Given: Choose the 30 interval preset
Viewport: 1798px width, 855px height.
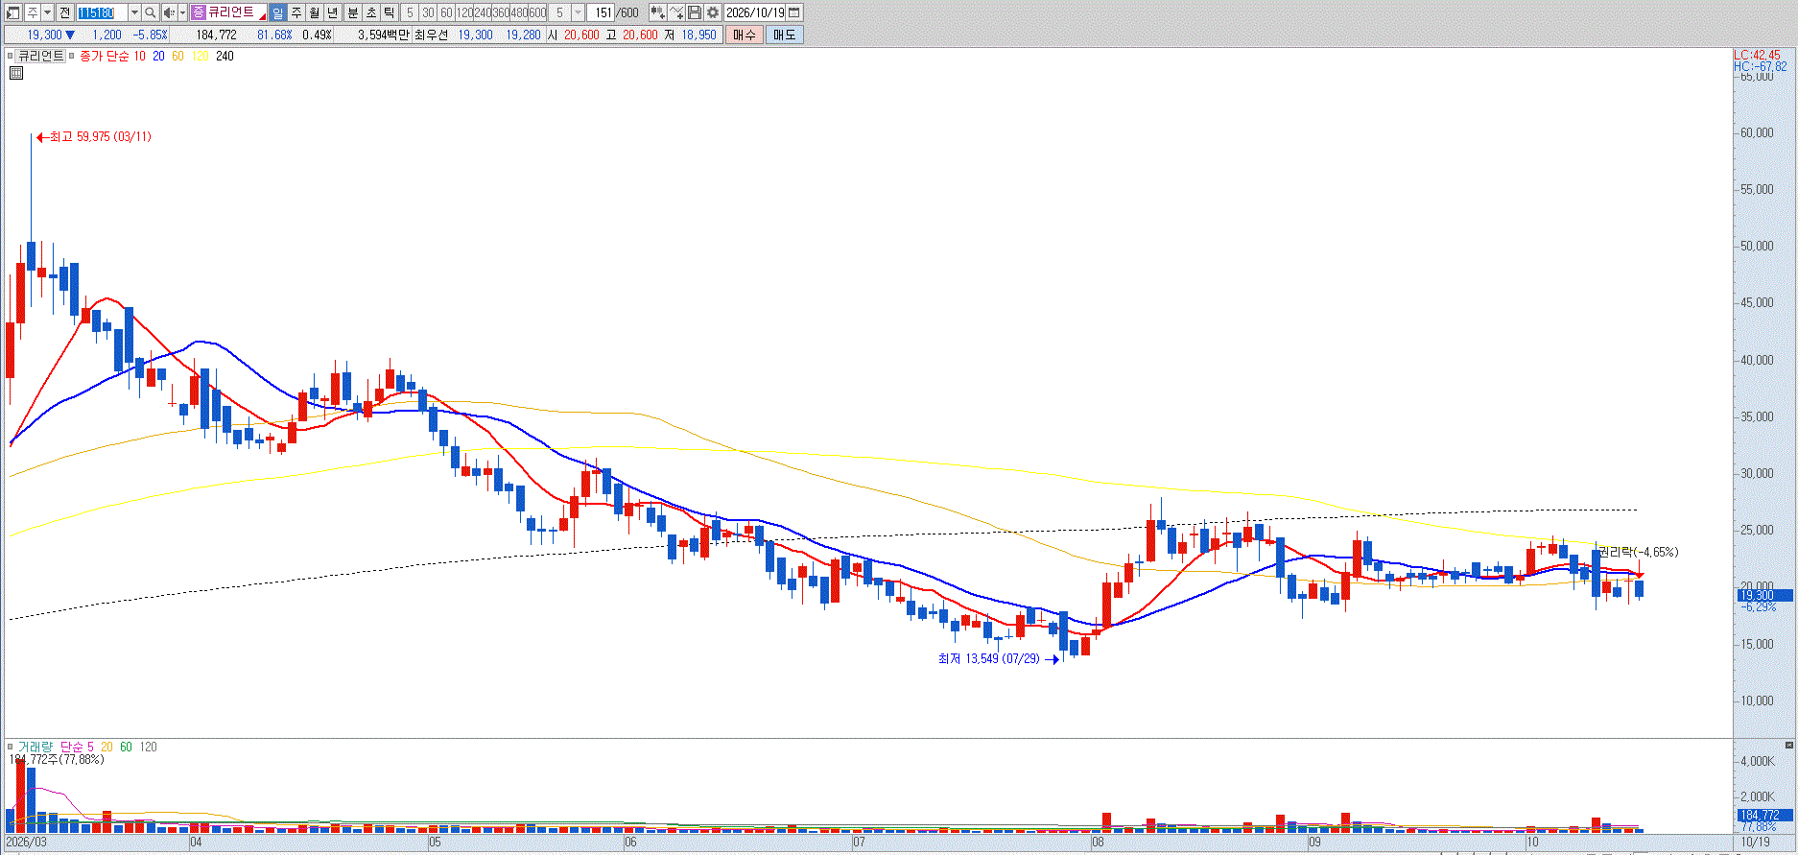Looking at the screenshot, I should pos(428,12).
